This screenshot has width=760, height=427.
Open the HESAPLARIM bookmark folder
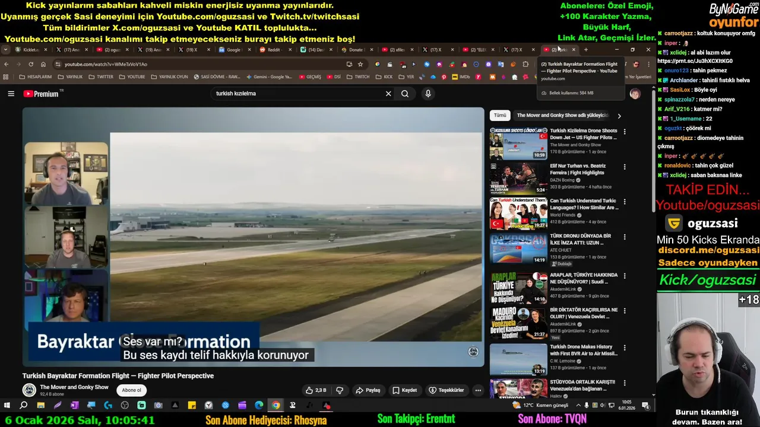tap(36, 77)
